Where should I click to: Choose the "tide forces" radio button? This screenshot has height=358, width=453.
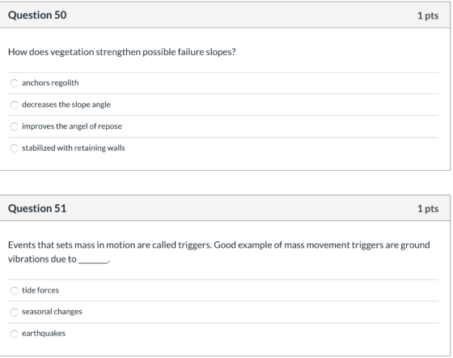[x=15, y=291]
